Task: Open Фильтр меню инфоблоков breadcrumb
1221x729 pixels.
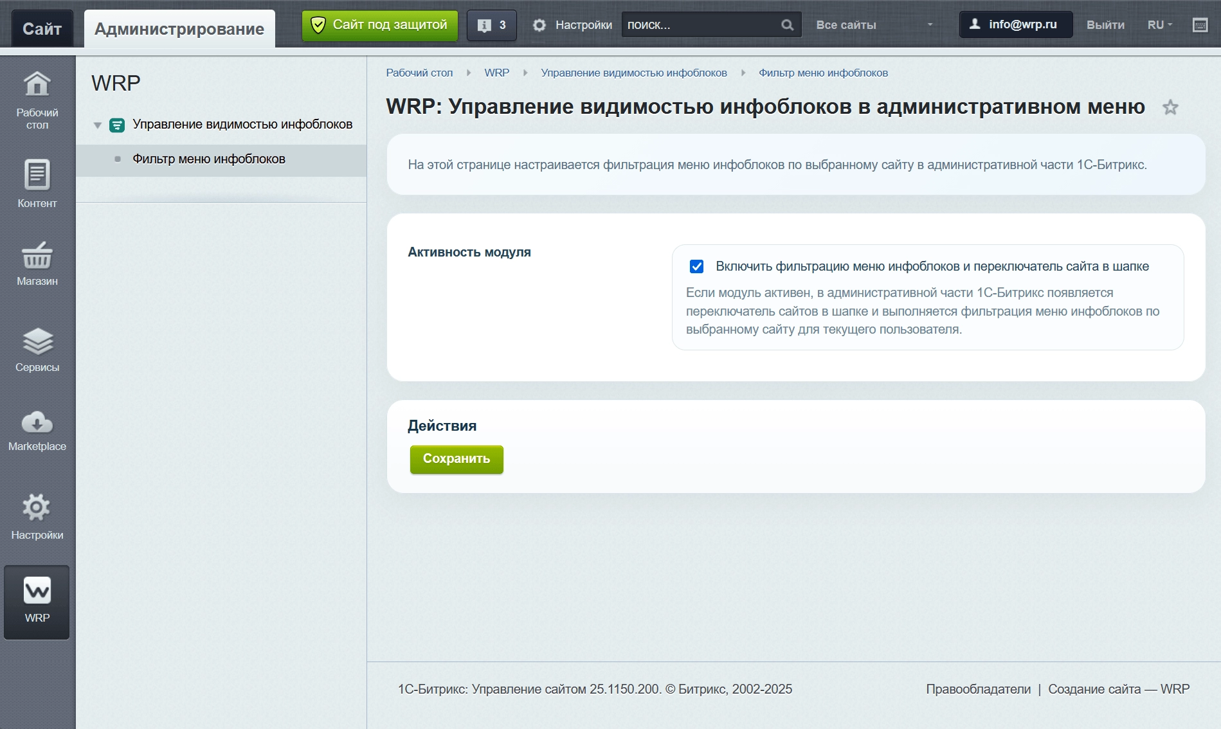Action: (x=823, y=73)
